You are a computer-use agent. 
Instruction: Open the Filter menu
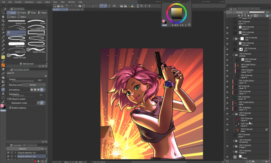(63, 2)
